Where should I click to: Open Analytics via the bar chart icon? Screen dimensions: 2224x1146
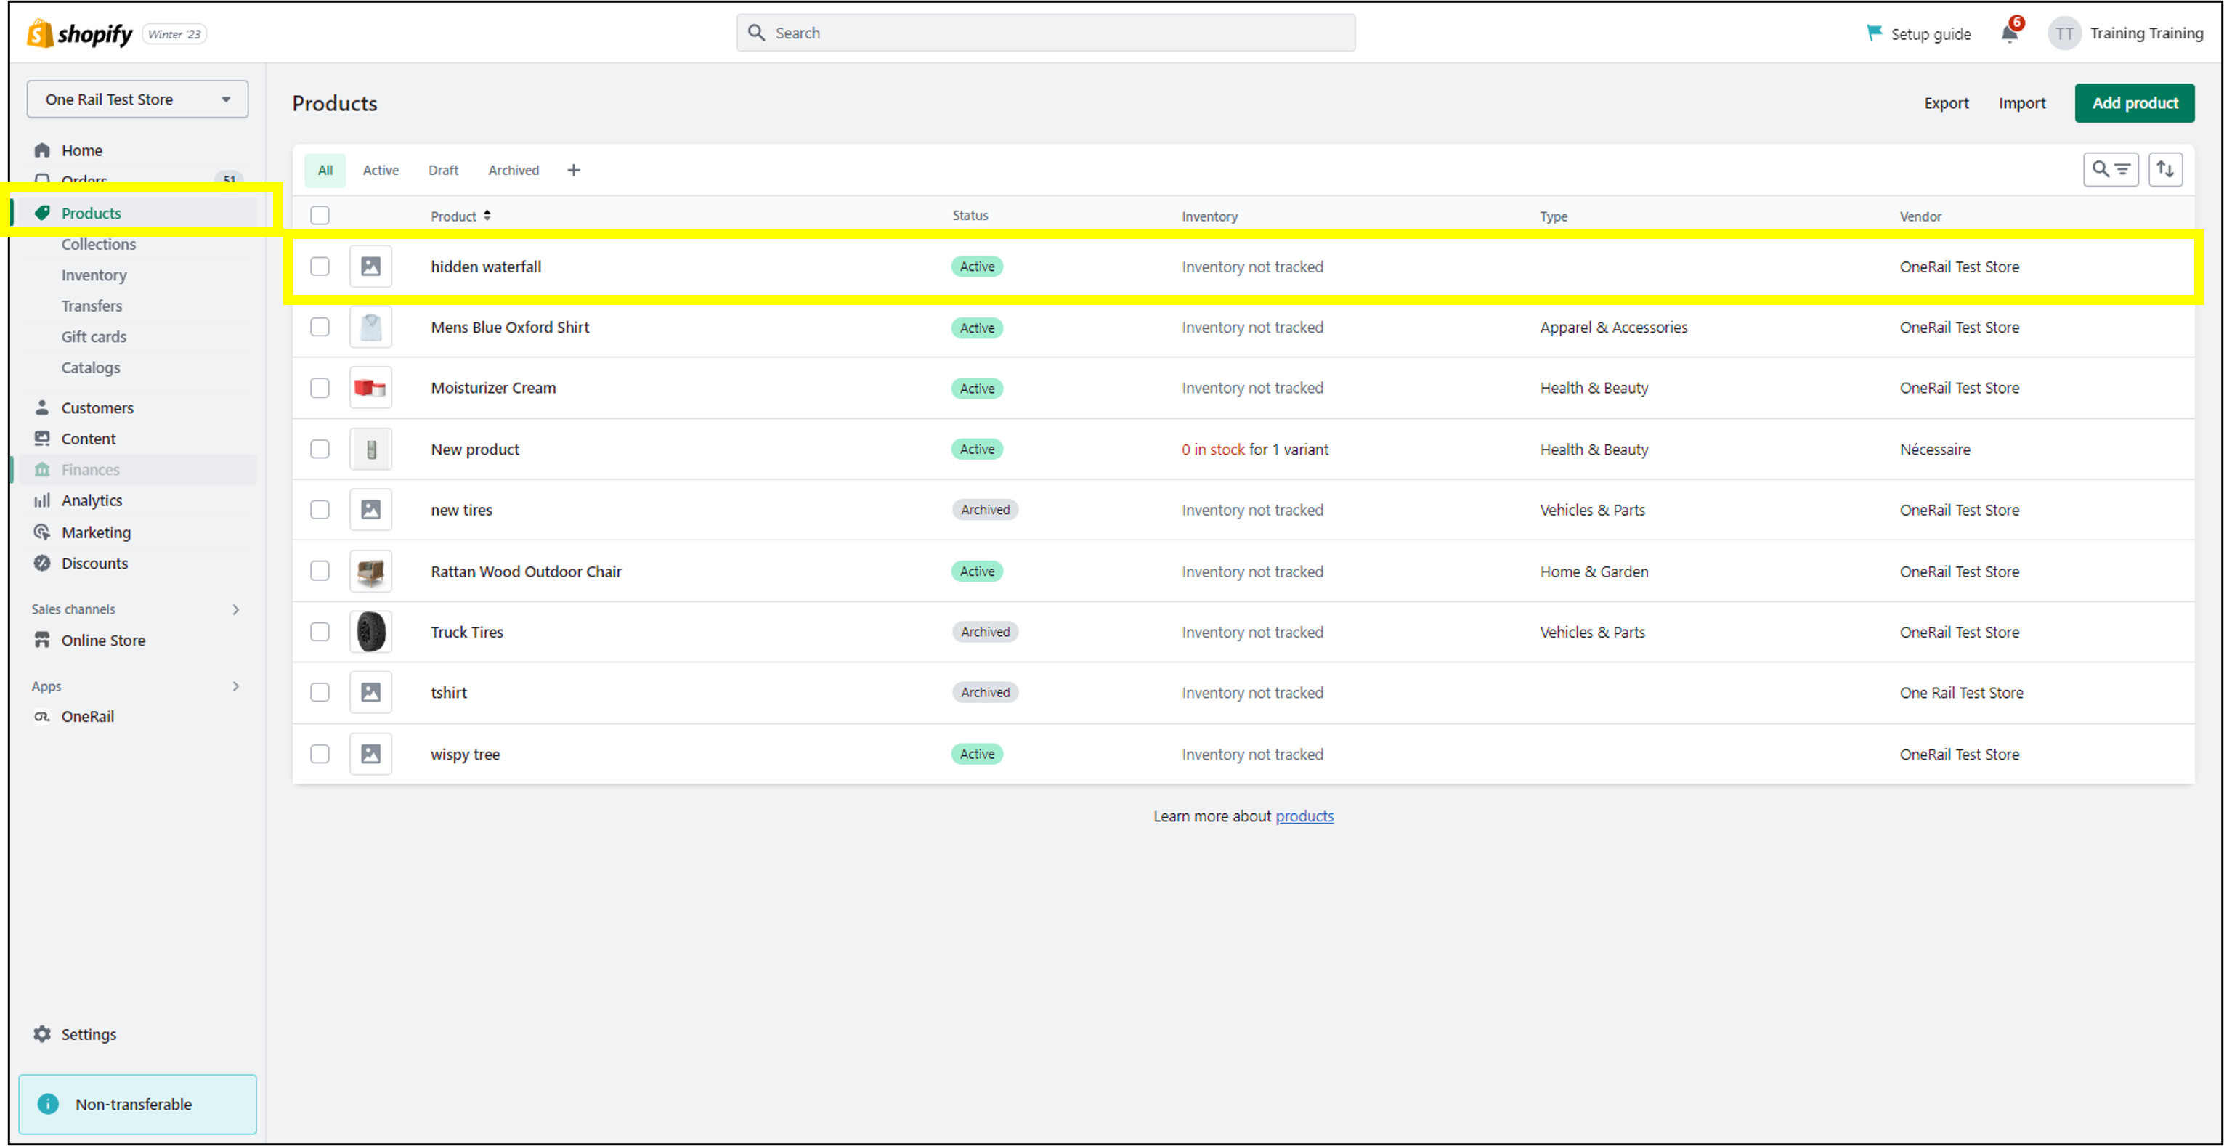point(41,500)
